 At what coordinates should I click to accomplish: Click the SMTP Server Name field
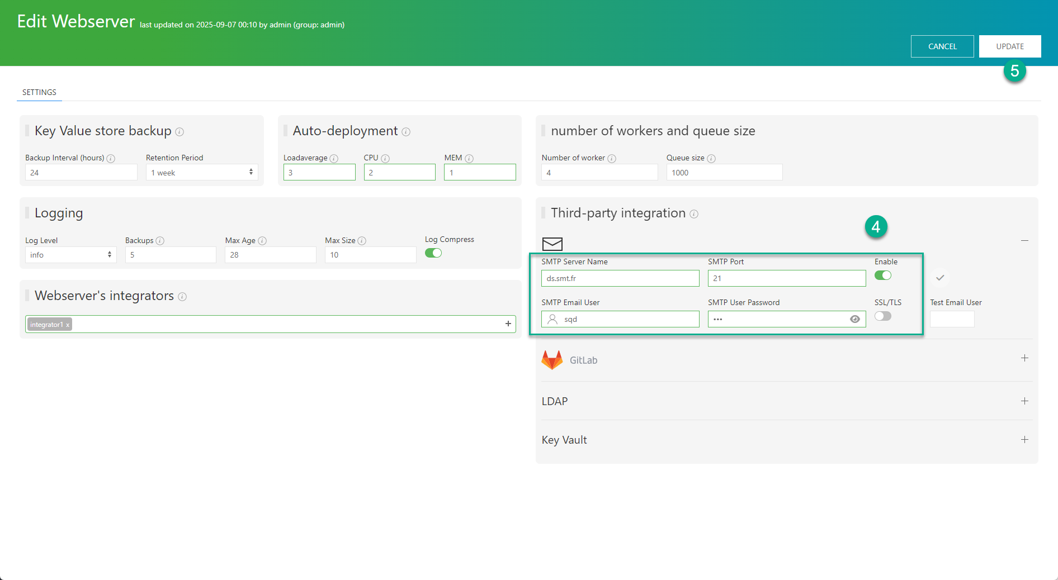coord(620,278)
